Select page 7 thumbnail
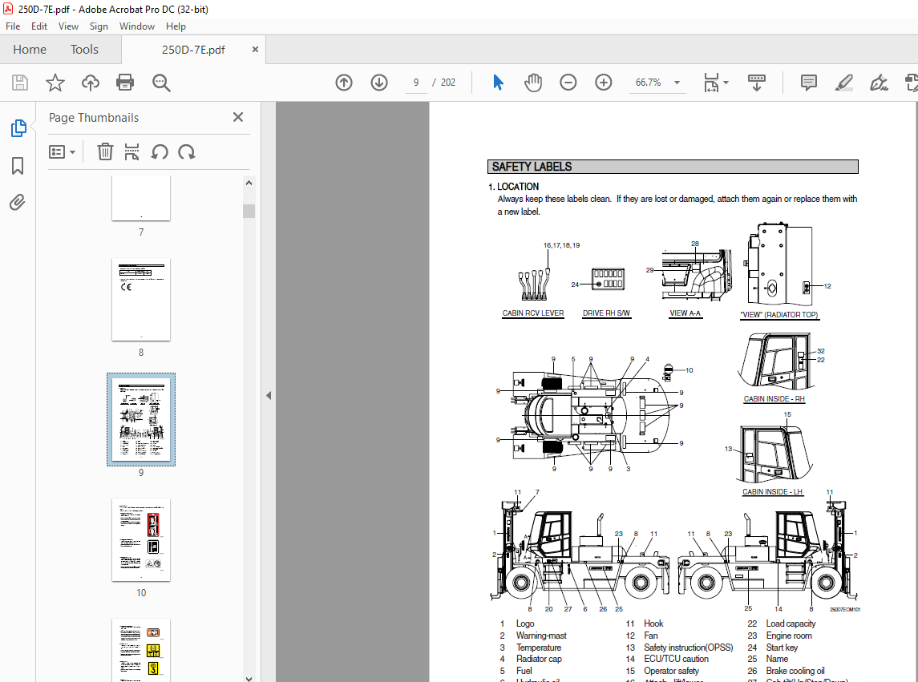 coord(141,198)
